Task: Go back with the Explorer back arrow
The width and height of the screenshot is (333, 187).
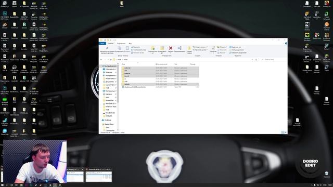Action: click(x=101, y=60)
